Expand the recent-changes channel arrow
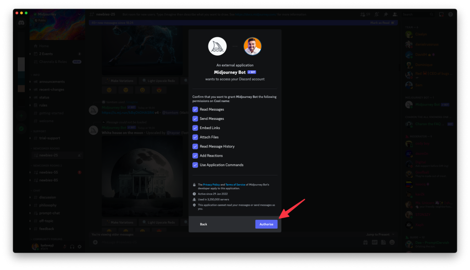This screenshot has width=470, height=270. click(x=30, y=90)
